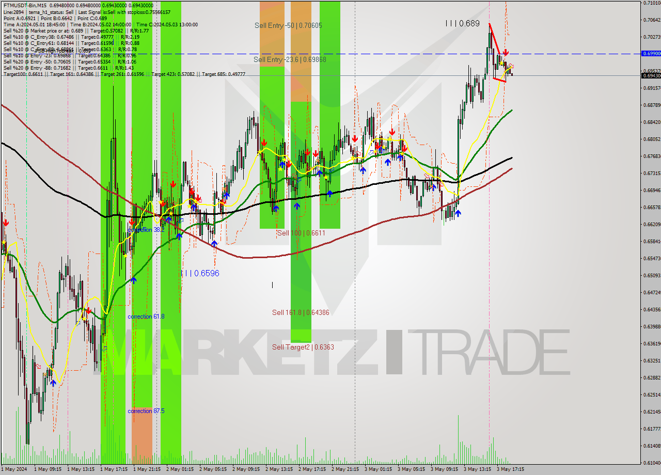Click '3 May 13:15' on the time axis
Image resolution: width=661 pixels, height=475 pixels.
tap(478, 469)
